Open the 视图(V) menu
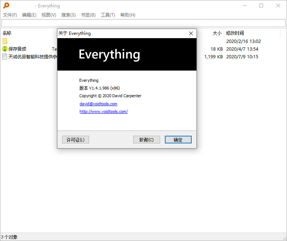This screenshot has width=287, height=241. coord(49,15)
